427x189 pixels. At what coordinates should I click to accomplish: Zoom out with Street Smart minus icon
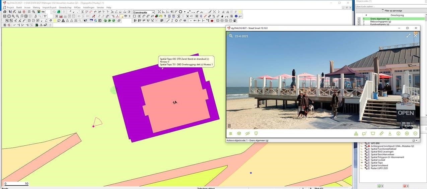click(x=415, y=133)
